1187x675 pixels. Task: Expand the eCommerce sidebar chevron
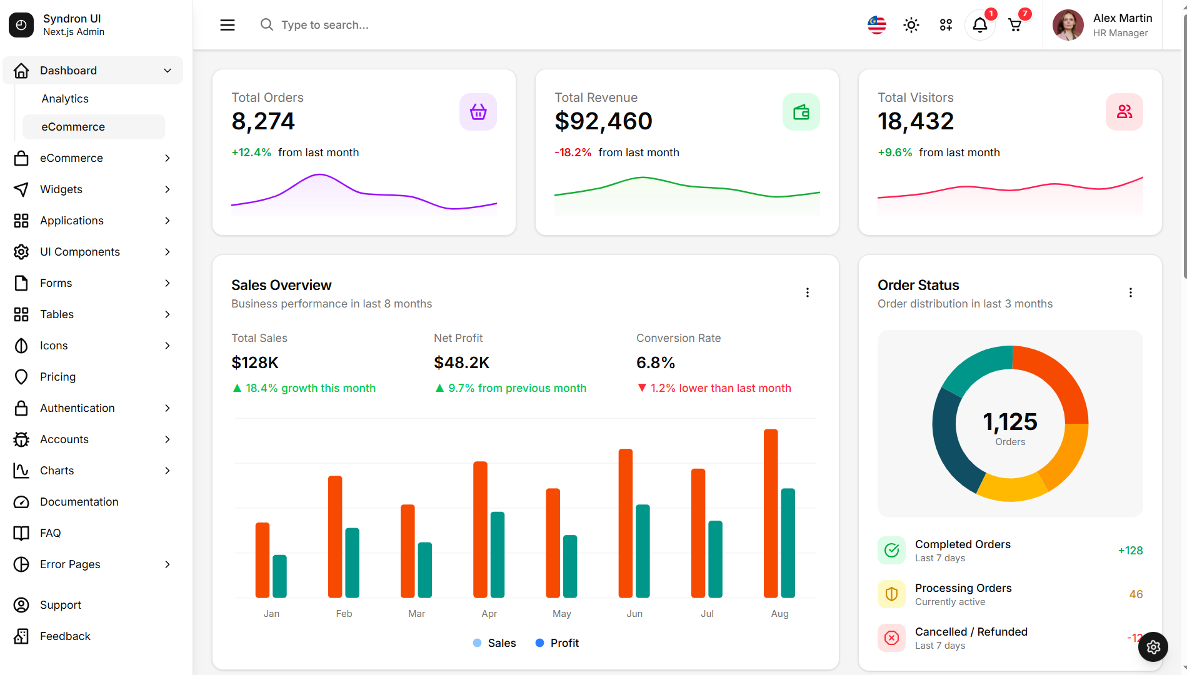(168, 158)
